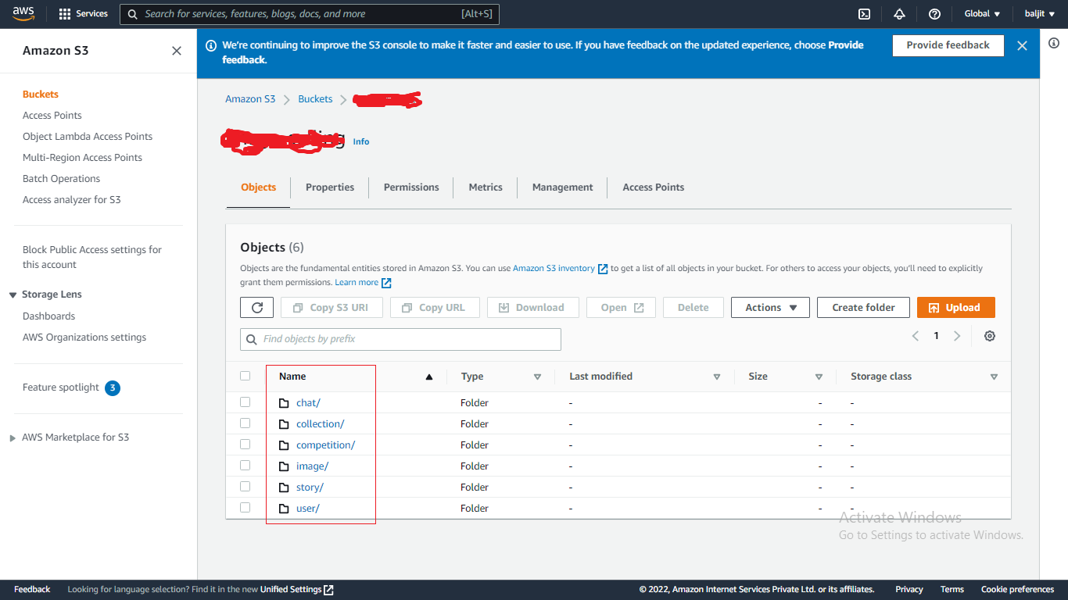Collapse the Storage Lens section
Viewport: 1068px width, 600px height.
click(13, 295)
